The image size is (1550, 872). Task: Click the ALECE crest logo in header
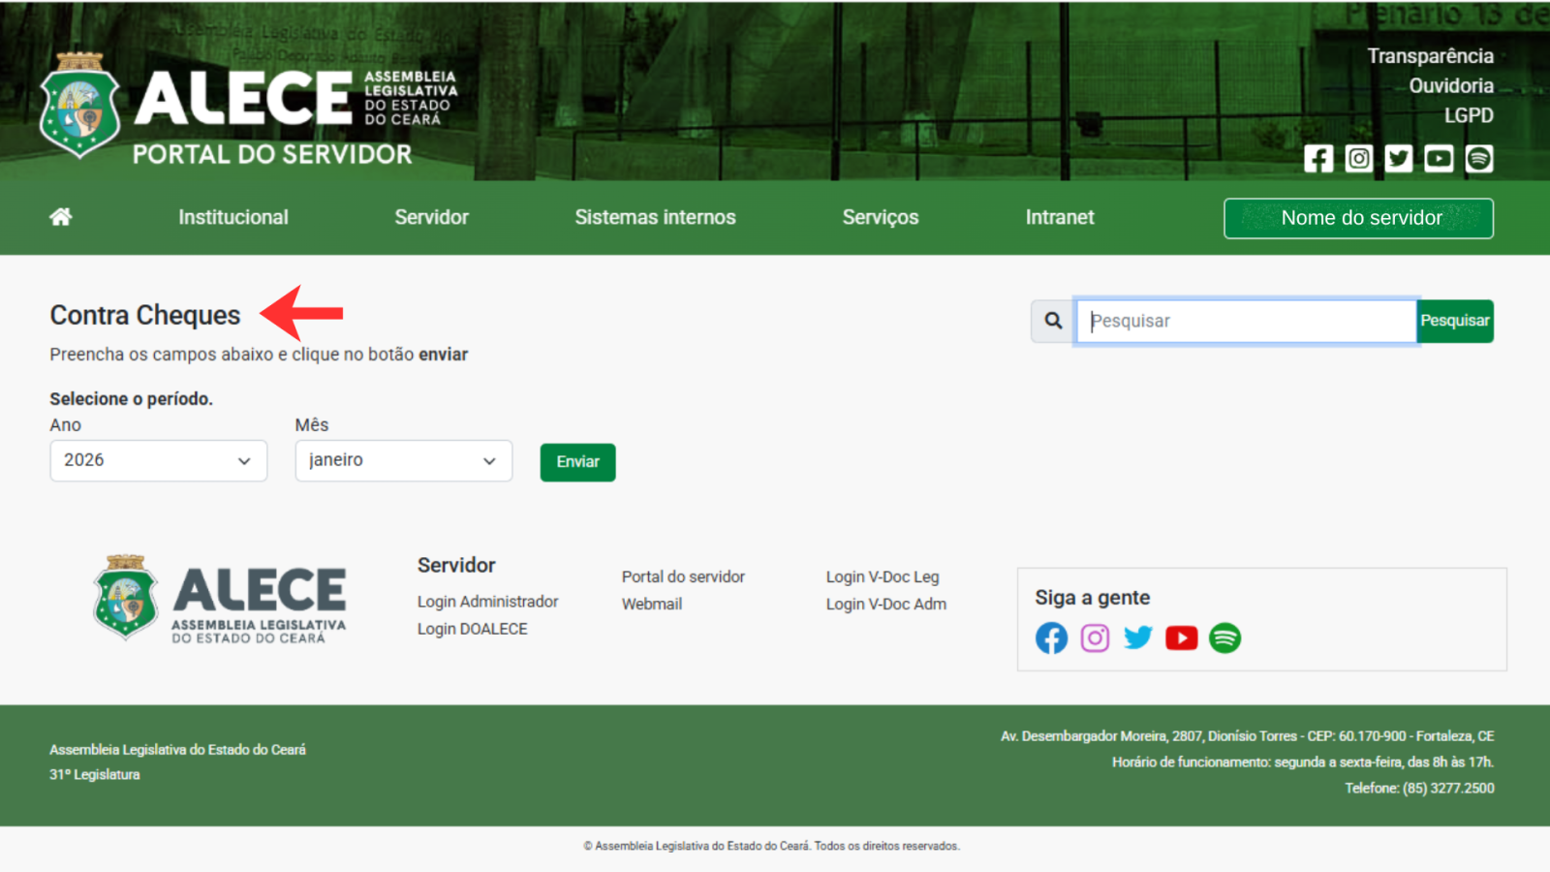pyautogui.click(x=79, y=107)
